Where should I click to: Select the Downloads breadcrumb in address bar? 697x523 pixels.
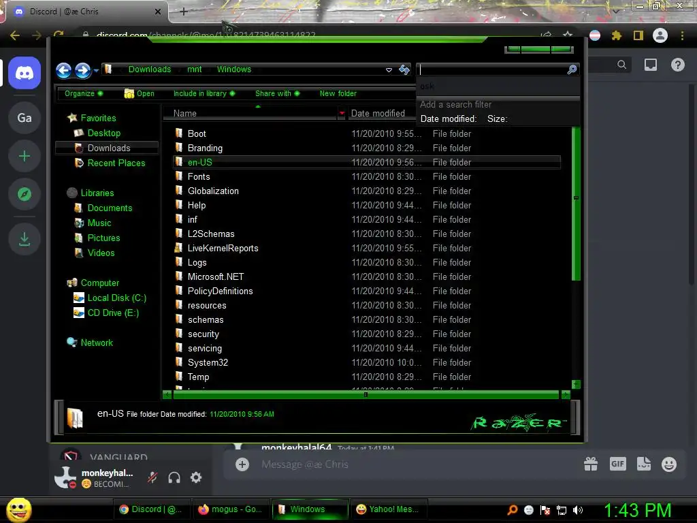pyautogui.click(x=149, y=69)
